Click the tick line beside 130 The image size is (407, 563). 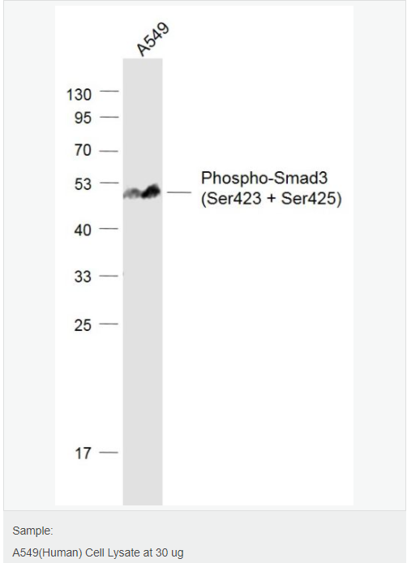point(109,91)
